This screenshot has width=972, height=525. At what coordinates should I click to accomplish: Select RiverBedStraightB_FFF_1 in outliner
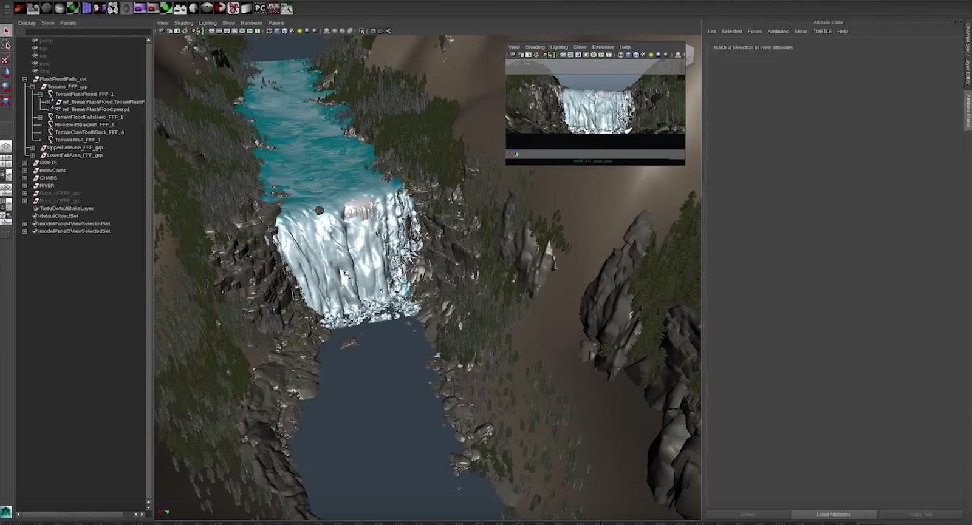(x=84, y=124)
